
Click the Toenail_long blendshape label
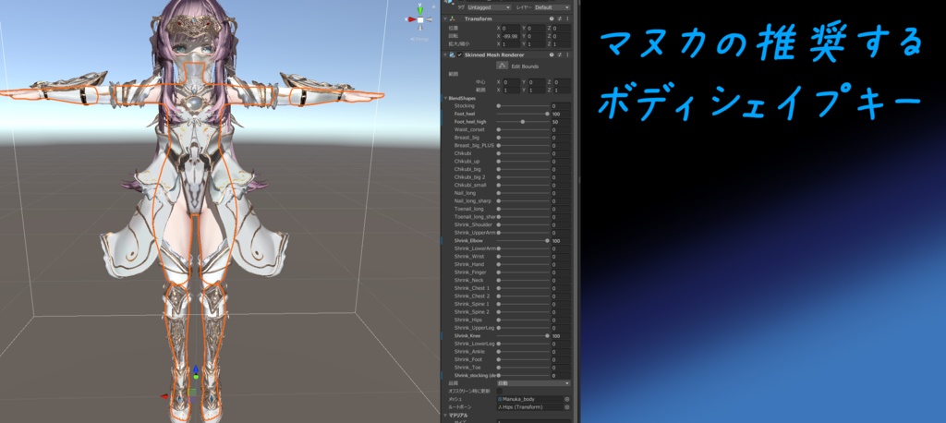468,209
